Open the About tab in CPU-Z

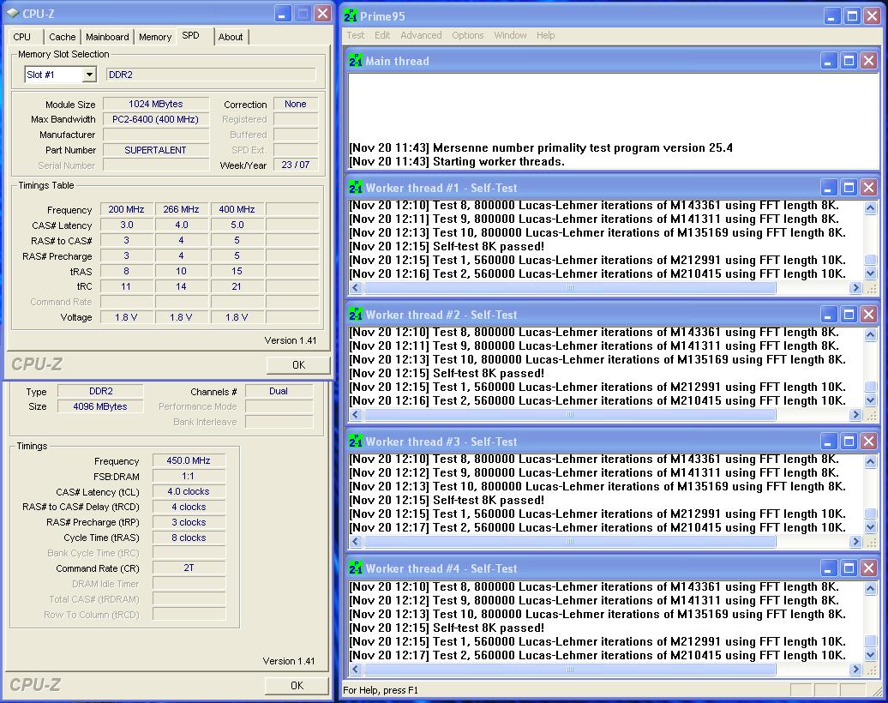(231, 37)
